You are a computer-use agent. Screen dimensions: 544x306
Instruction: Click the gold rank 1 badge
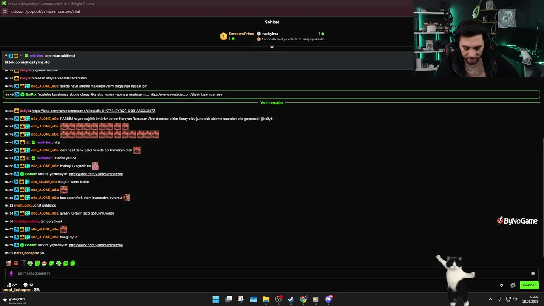[224, 37]
